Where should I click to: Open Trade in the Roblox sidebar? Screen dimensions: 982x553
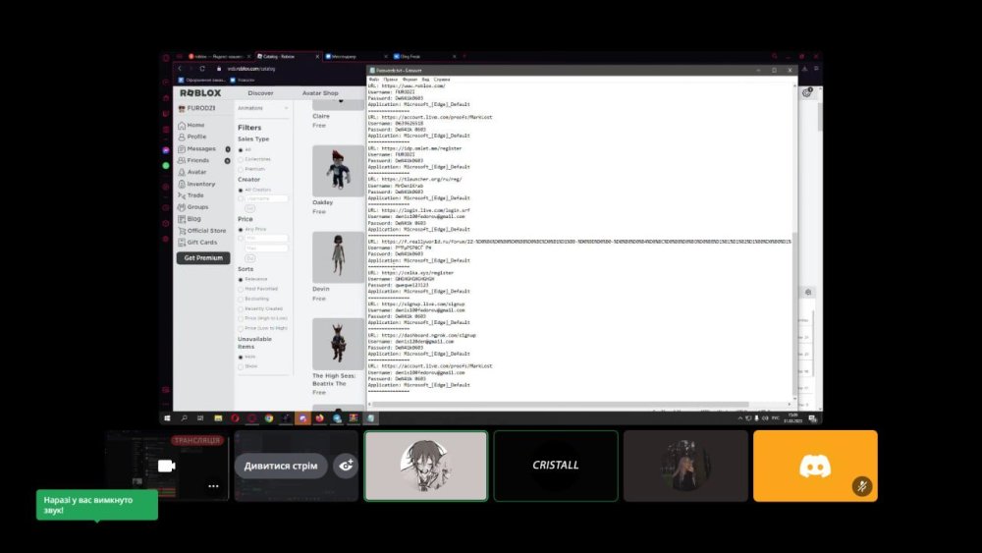click(x=191, y=195)
